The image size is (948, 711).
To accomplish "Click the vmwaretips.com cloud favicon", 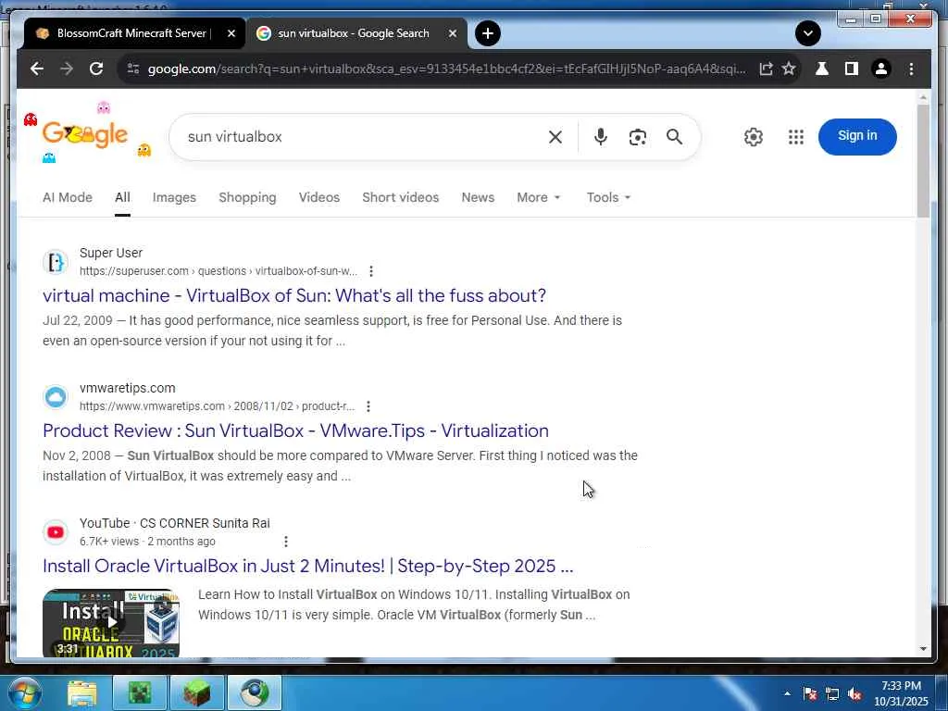I will [x=56, y=397].
